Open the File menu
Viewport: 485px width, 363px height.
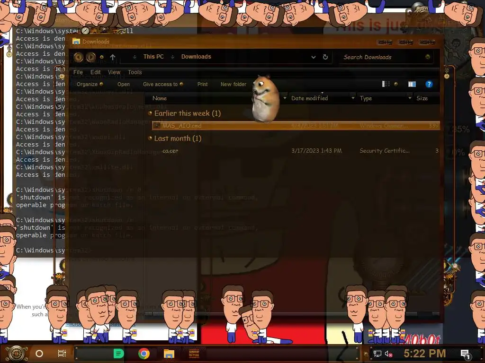tap(78, 72)
